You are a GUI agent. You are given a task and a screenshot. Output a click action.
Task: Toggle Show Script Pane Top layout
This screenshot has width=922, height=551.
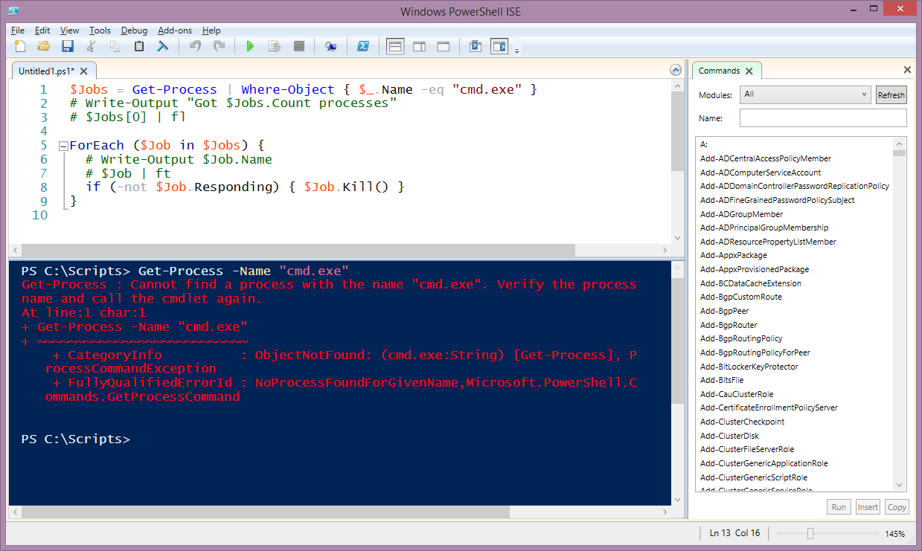[395, 47]
